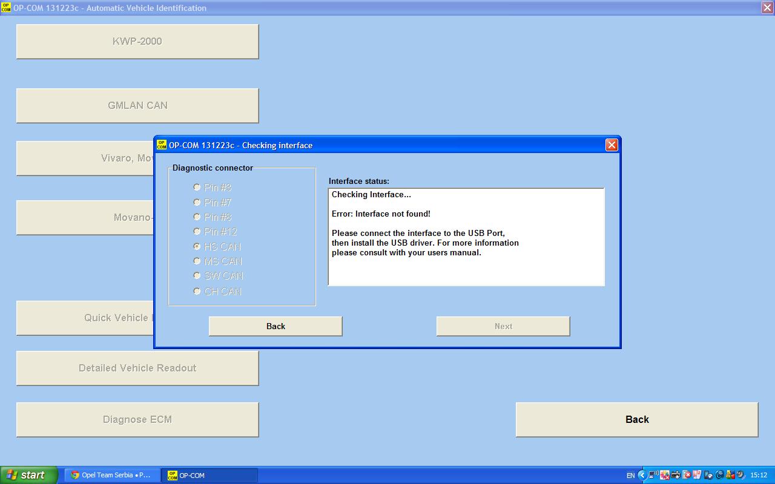Click the yellow warning tray icon
Image resolution: width=775 pixels, height=484 pixels.
tap(730, 475)
